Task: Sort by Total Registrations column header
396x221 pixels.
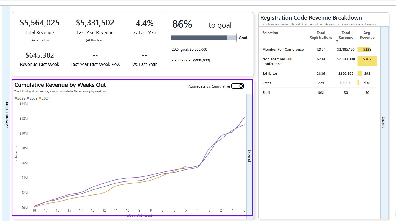Action: click(x=321, y=35)
